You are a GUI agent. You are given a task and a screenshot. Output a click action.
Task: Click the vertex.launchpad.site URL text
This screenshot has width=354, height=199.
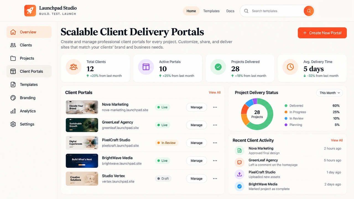[118, 182]
